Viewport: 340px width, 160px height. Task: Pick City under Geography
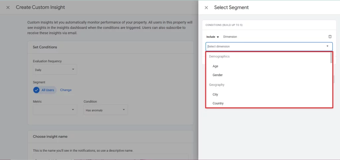215,95
